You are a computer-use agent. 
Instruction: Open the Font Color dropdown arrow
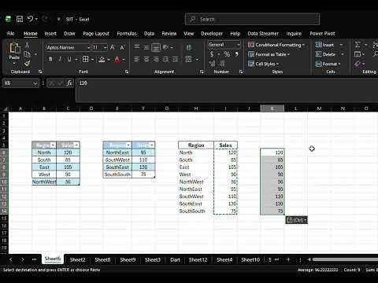124,60
